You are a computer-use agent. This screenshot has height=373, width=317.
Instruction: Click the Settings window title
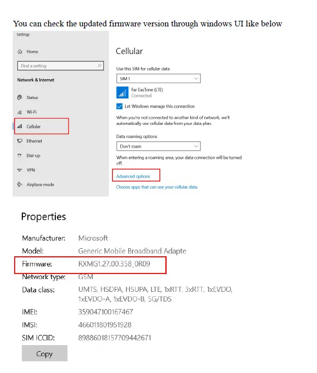(x=23, y=35)
